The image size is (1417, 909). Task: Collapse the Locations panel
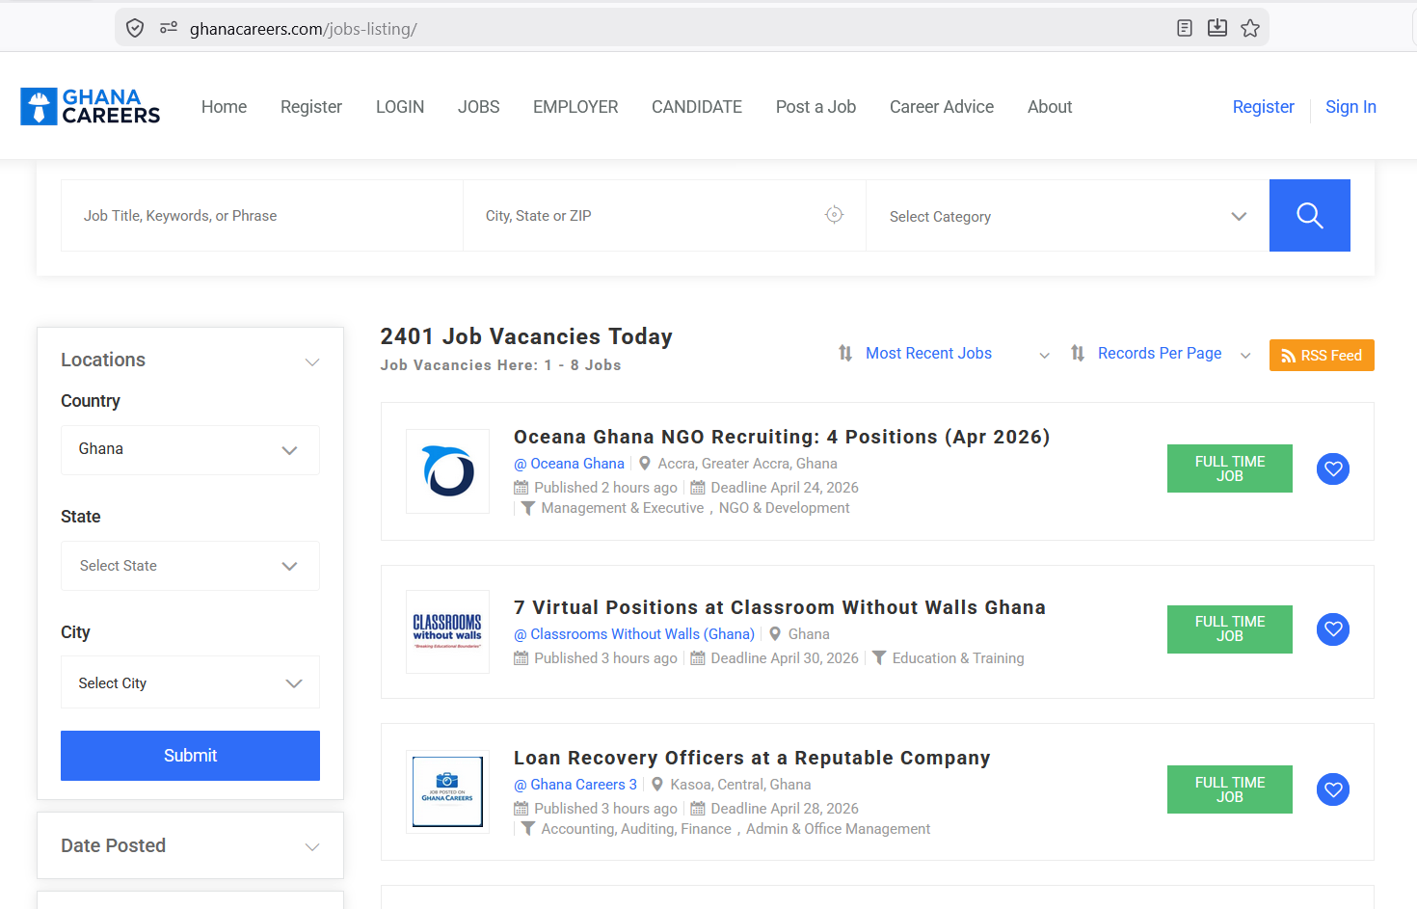pos(311,361)
